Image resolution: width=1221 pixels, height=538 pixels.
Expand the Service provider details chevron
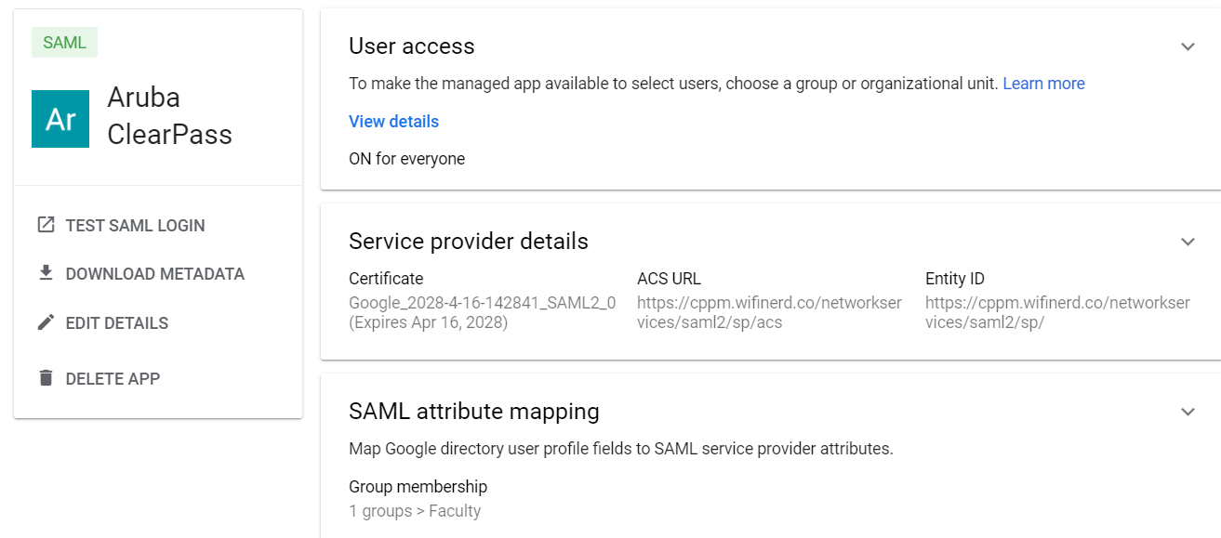tap(1188, 242)
